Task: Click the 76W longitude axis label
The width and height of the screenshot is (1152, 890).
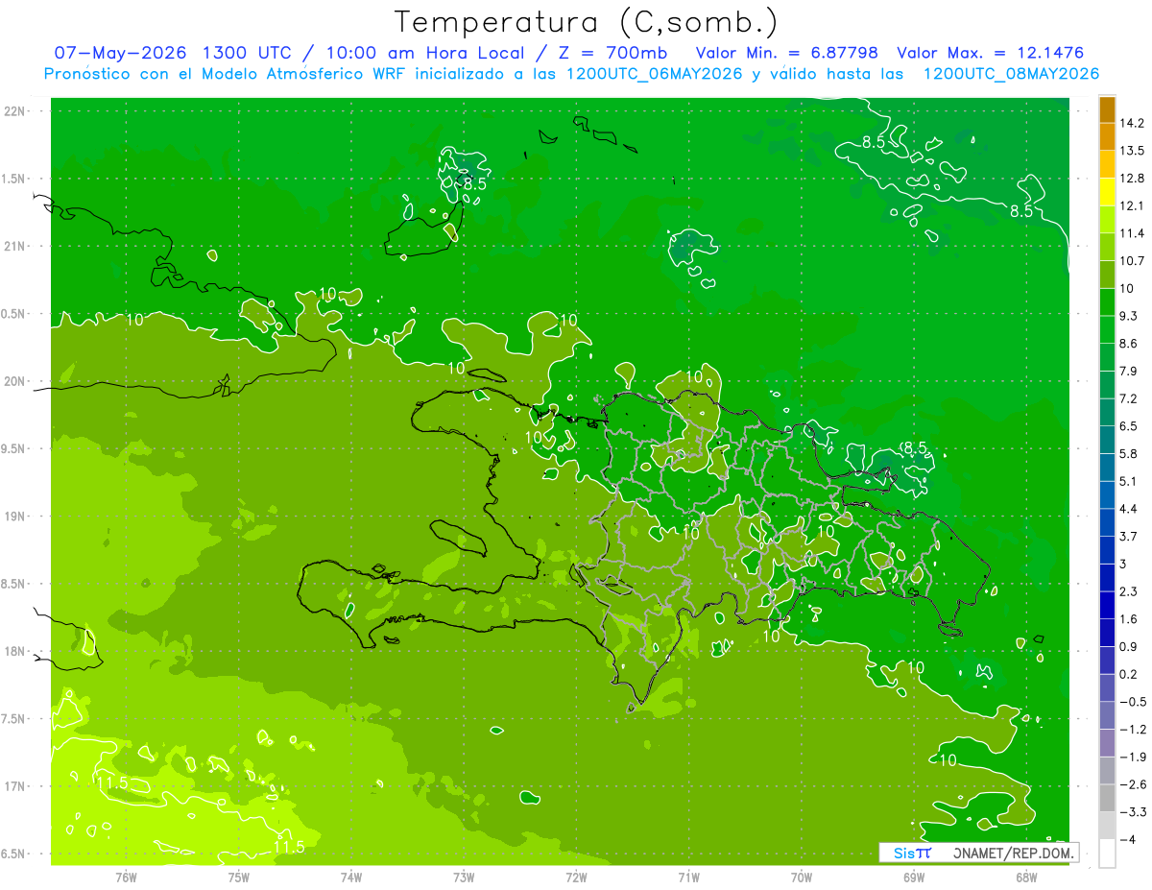Action: click(x=126, y=877)
